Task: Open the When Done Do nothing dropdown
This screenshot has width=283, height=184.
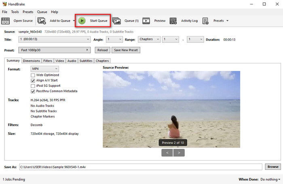Action: tap(270, 179)
